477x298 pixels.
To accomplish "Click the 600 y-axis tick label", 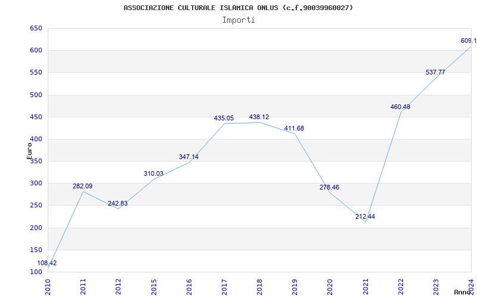I will (36, 51).
